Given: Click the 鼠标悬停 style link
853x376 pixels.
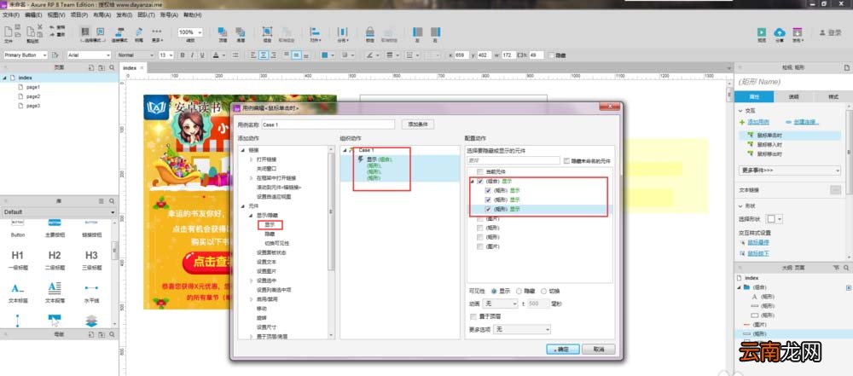Looking at the screenshot, I should click(757, 242).
